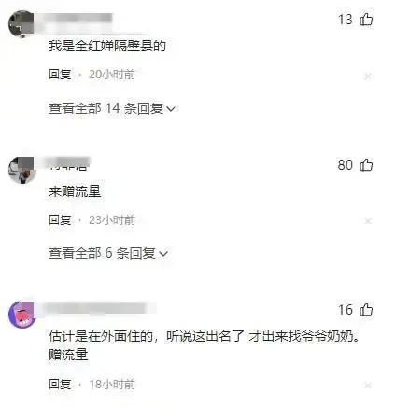
Task: Expand 查看全部 6 条回复
Action: click(108, 253)
